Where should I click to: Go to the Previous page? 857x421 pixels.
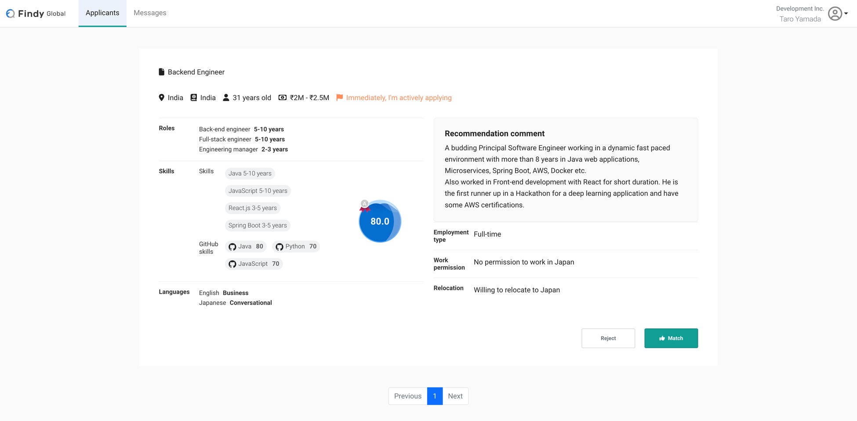pos(407,396)
